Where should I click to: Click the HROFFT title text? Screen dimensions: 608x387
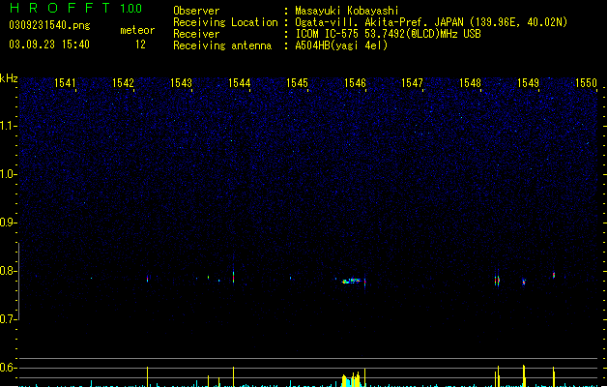60,8
